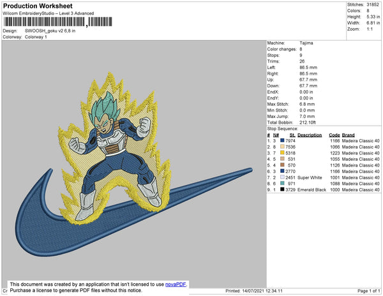Click the 'Page 1 of 1' footer text
The height and width of the screenshot is (296, 383).
pos(368,291)
